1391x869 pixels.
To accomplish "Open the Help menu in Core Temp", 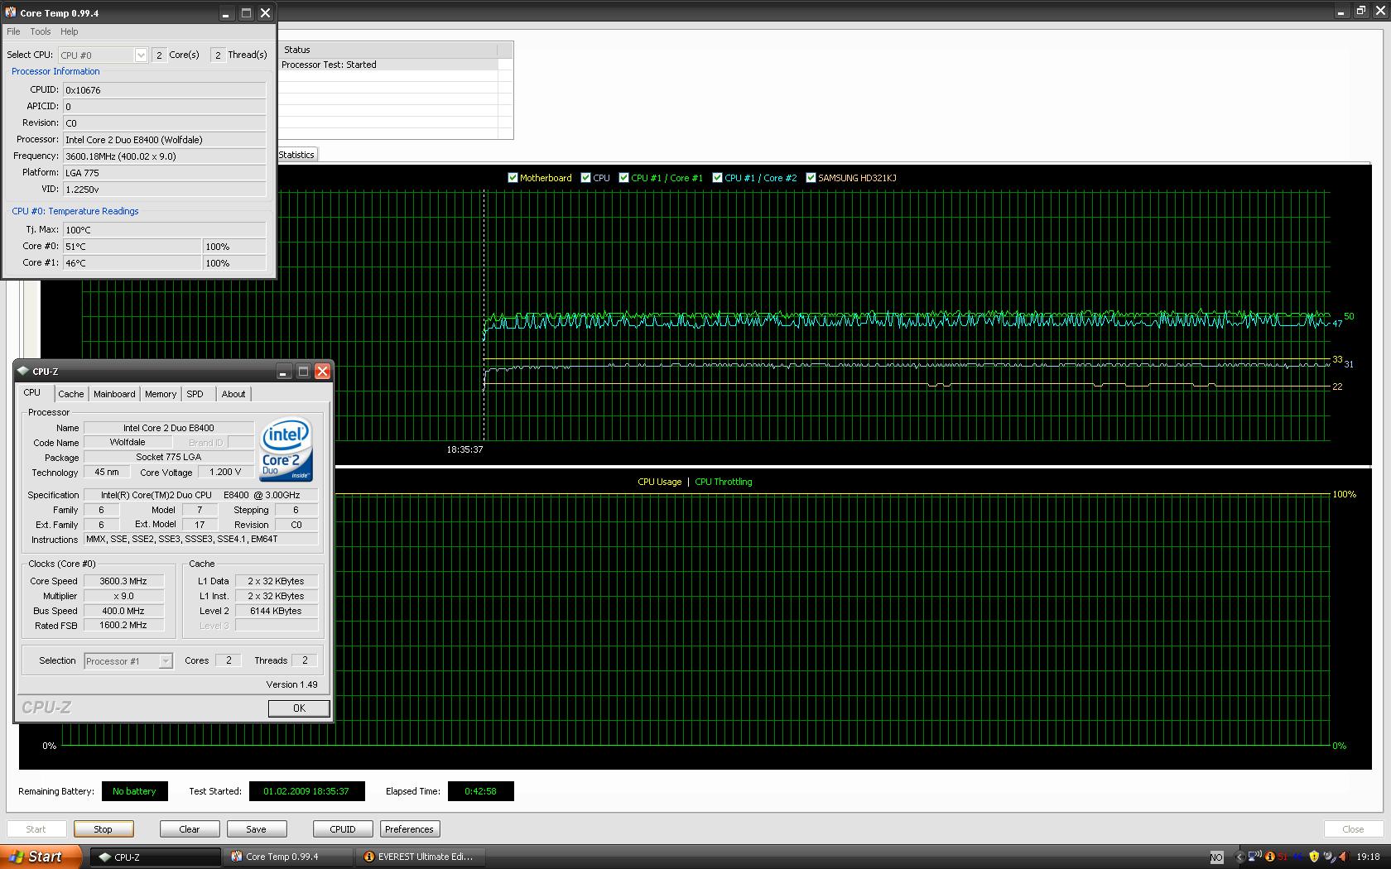I will [70, 31].
